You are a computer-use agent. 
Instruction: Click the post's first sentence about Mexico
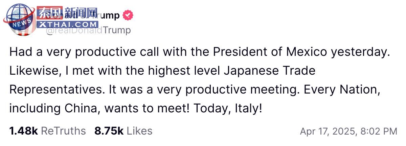click(x=198, y=52)
